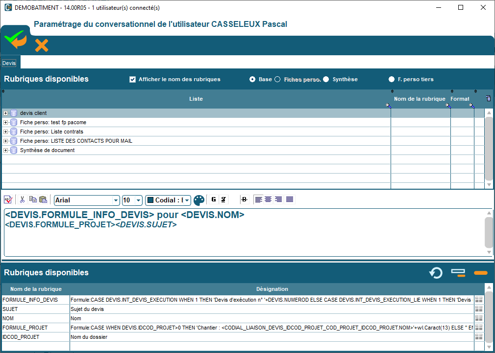
Task: Click the orange X cancel icon
Action: pyautogui.click(x=42, y=45)
